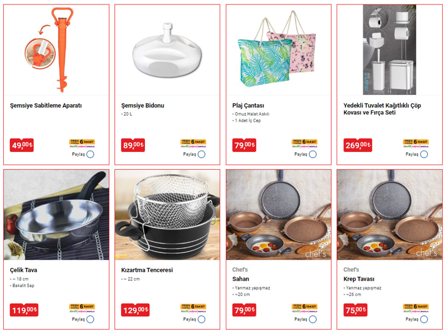The height and width of the screenshot is (331, 446).
Task: Open the steel frying pan photo
Action: [x=56, y=215]
